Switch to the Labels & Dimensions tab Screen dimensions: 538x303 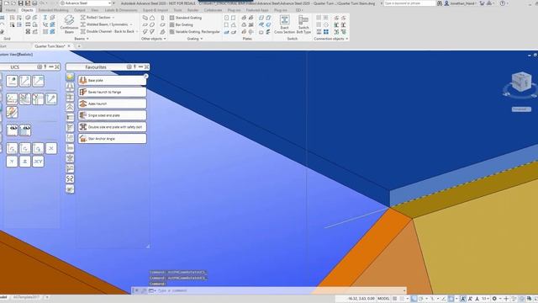[x=121, y=10]
